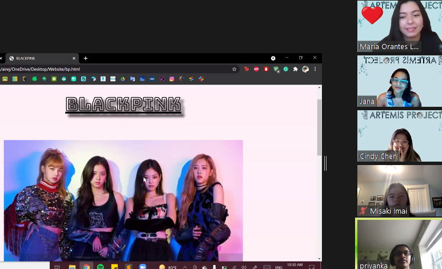Open Zoom from the taskbar

(142, 267)
